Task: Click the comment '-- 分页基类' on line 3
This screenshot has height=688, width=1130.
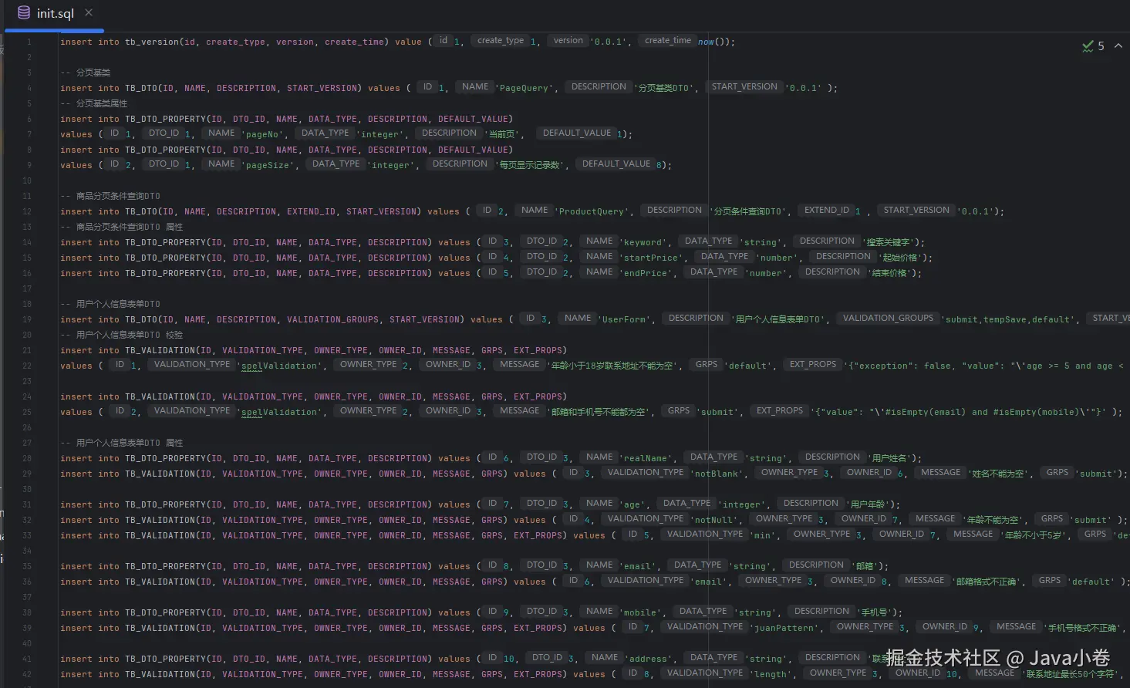Action: [x=86, y=73]
